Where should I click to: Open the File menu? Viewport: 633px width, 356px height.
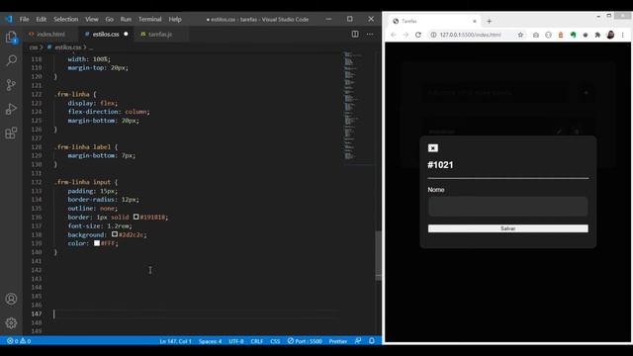pyautogui.click(x=24, y=19)
